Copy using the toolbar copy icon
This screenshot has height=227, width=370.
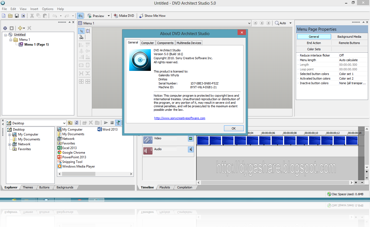click(x=38, y=16)
